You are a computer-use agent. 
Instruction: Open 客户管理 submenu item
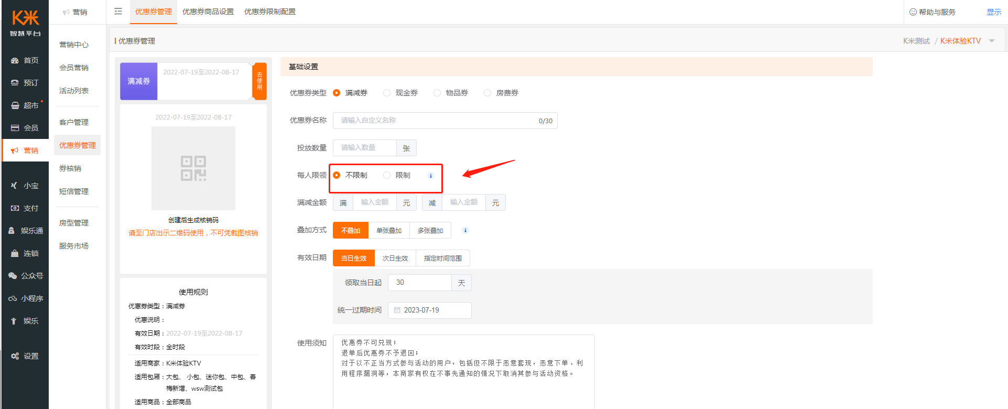click(x=74, y=122)
